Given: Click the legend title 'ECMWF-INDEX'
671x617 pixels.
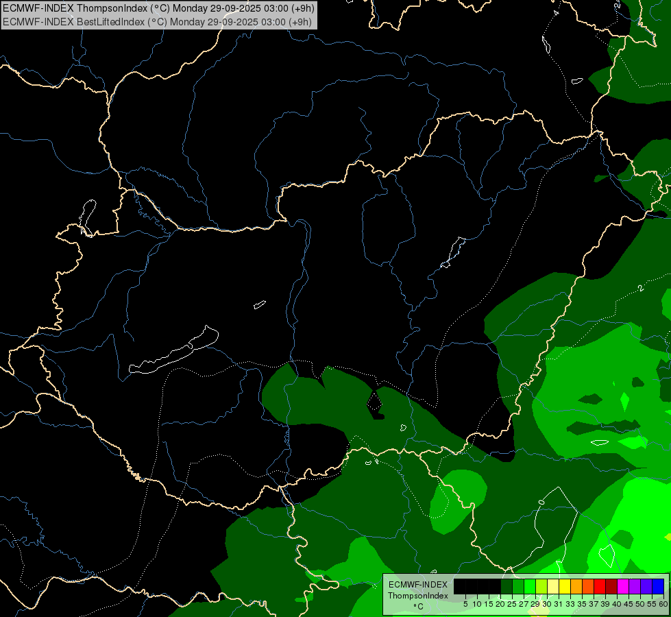Looking at the screenshot, I should 418,585.
